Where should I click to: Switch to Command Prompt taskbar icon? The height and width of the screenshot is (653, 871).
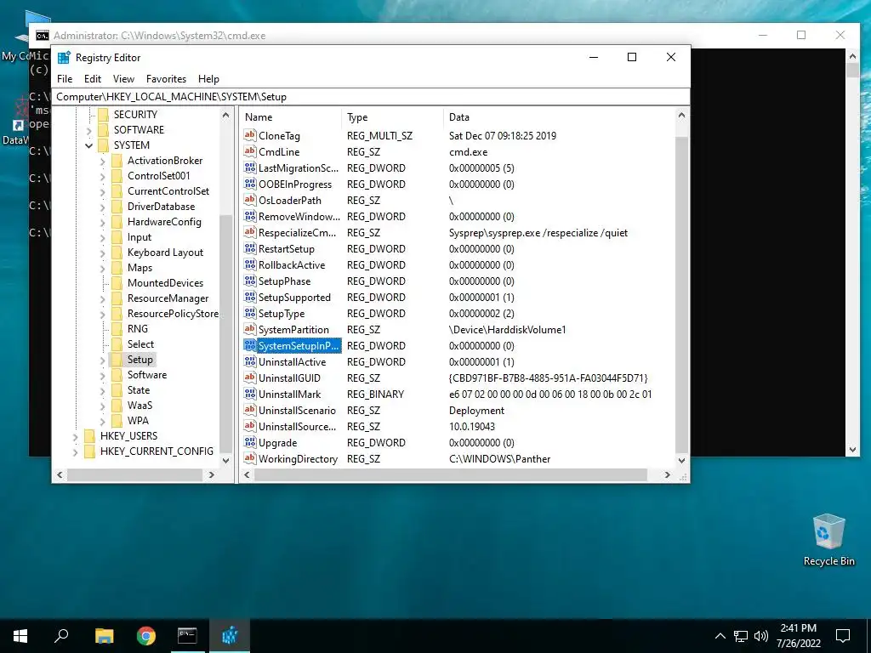(187, 636)
